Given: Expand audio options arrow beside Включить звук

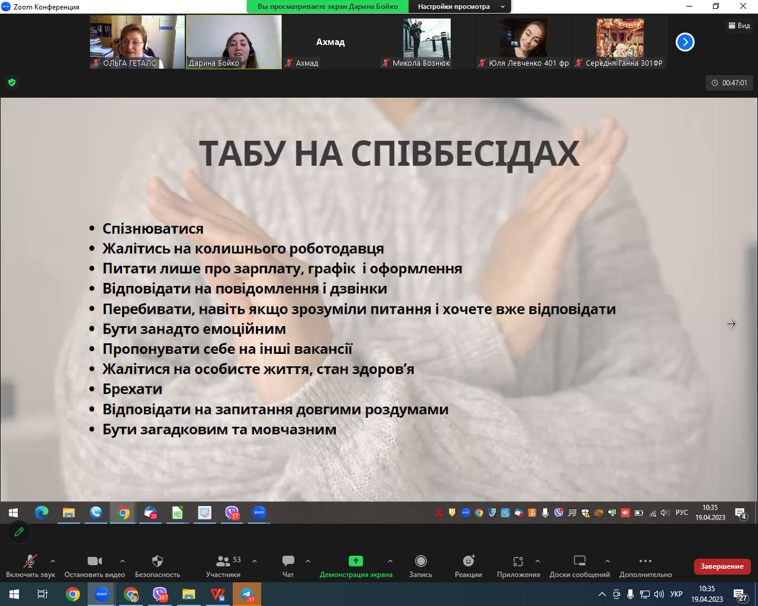Looking at the screenshot, I should click(53, 561).
